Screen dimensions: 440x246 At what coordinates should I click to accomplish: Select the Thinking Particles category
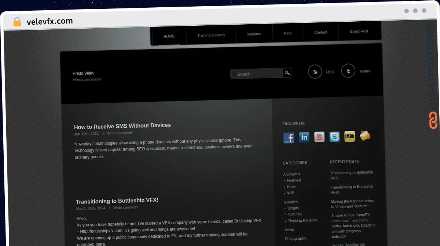pyautogui.click(x=302, y=220)
